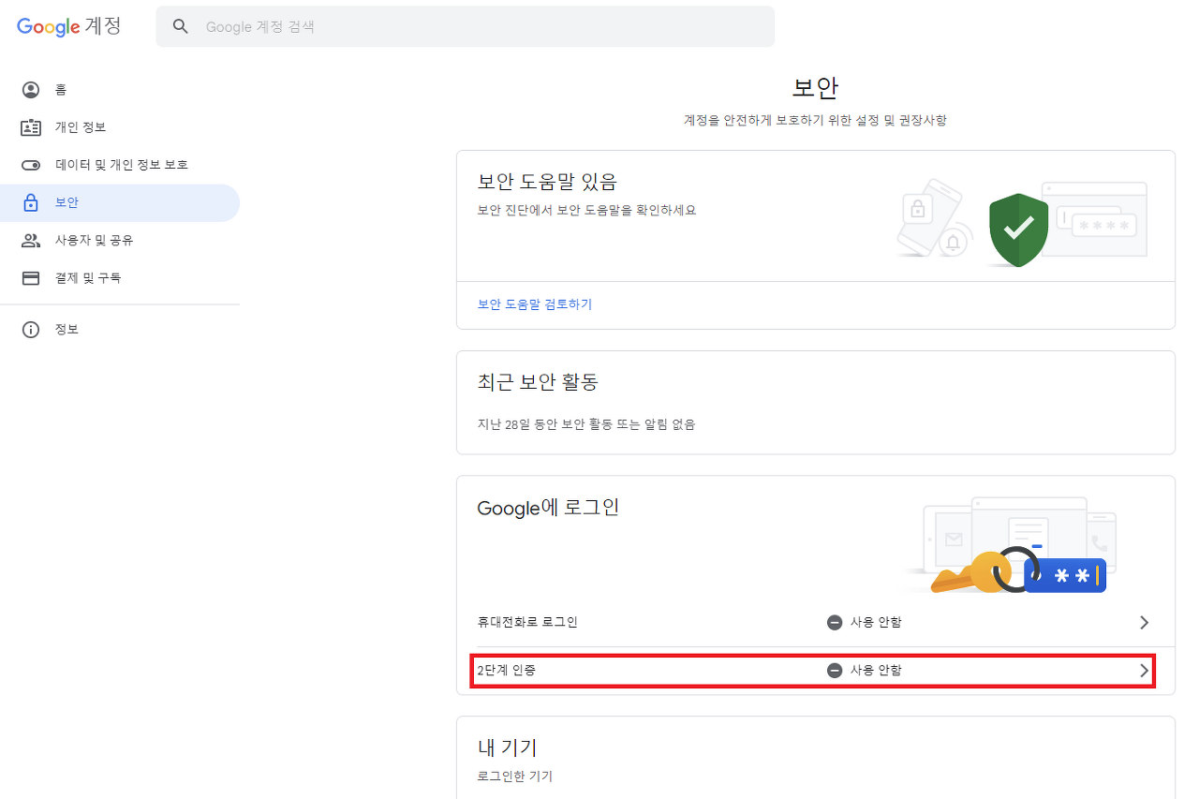Focus the Google 계정 검색 field
1199x799 pixels.
(466, 26)
